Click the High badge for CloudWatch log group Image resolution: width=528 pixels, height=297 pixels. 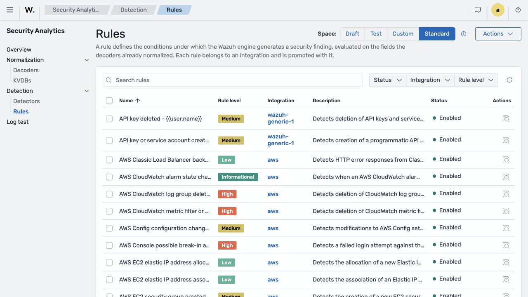click(227, 194)
